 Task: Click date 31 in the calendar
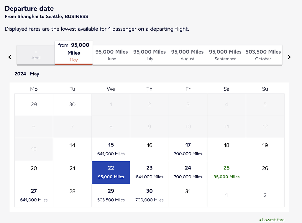pos(188,195)
